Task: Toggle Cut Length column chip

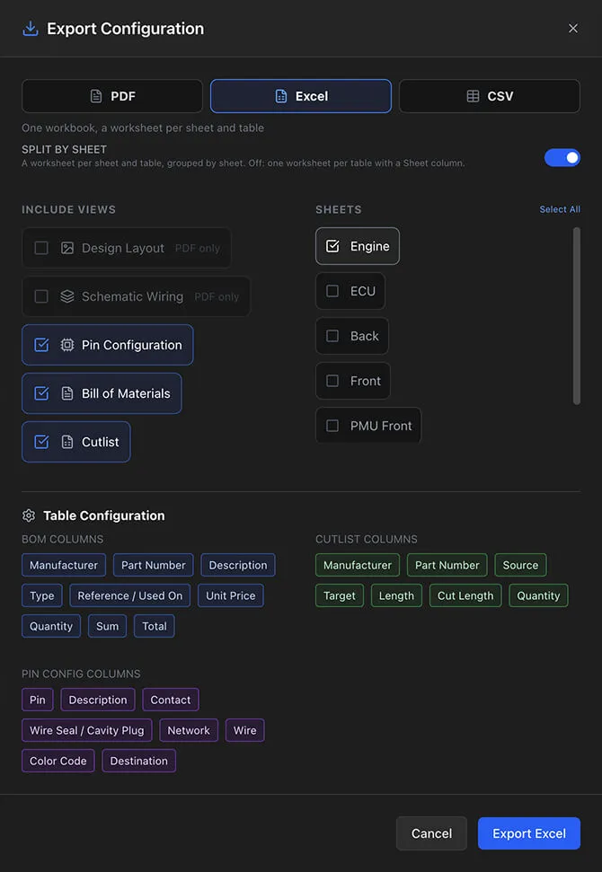Action: (465, 595)
